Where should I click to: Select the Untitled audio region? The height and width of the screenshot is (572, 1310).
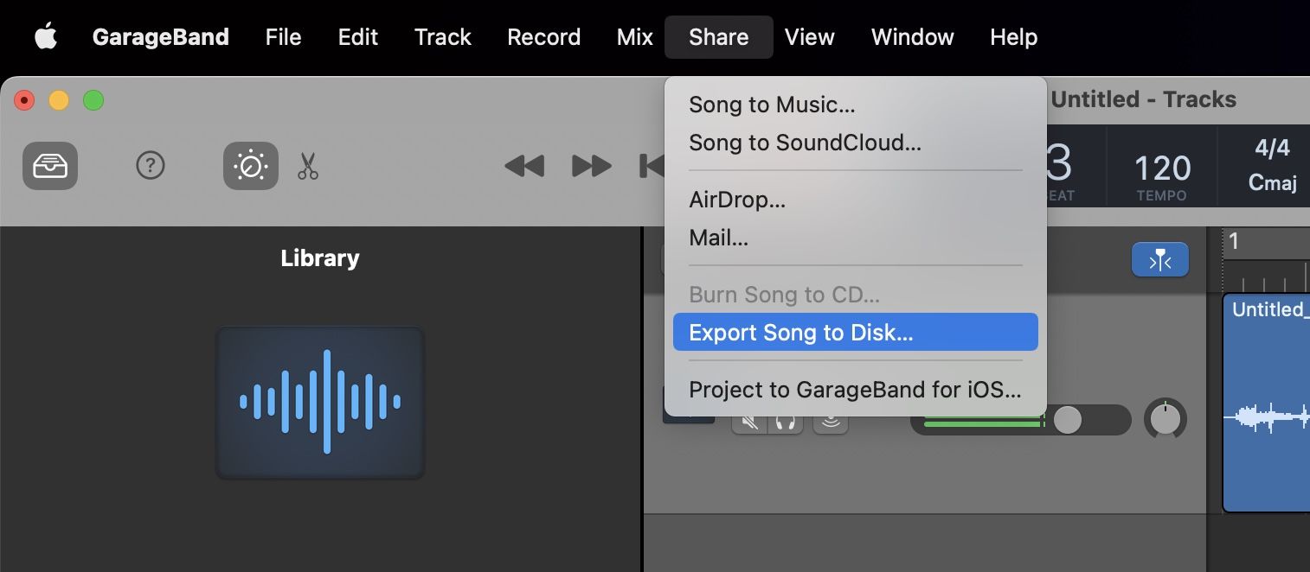click(x=1266, y=406)
